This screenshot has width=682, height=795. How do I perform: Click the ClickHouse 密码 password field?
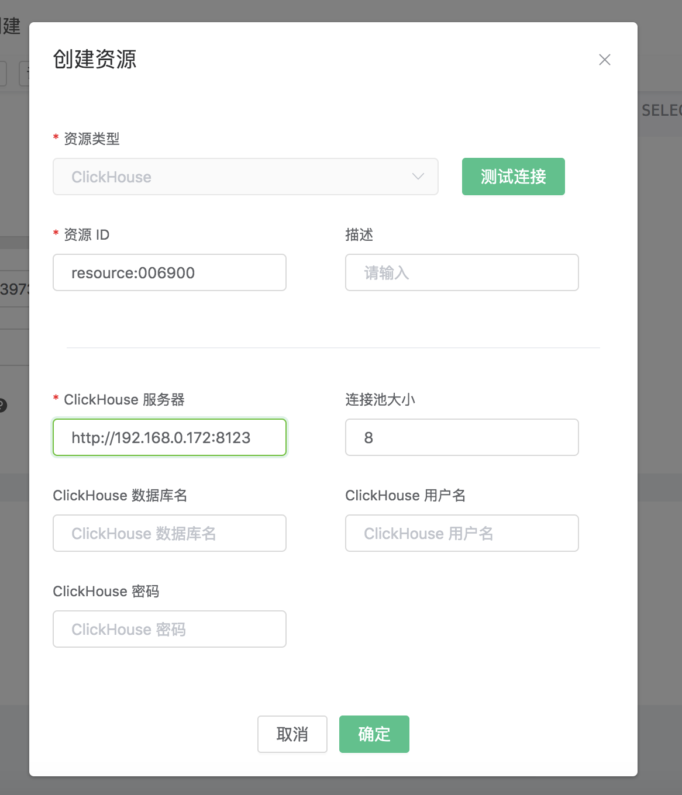[170, 629]
